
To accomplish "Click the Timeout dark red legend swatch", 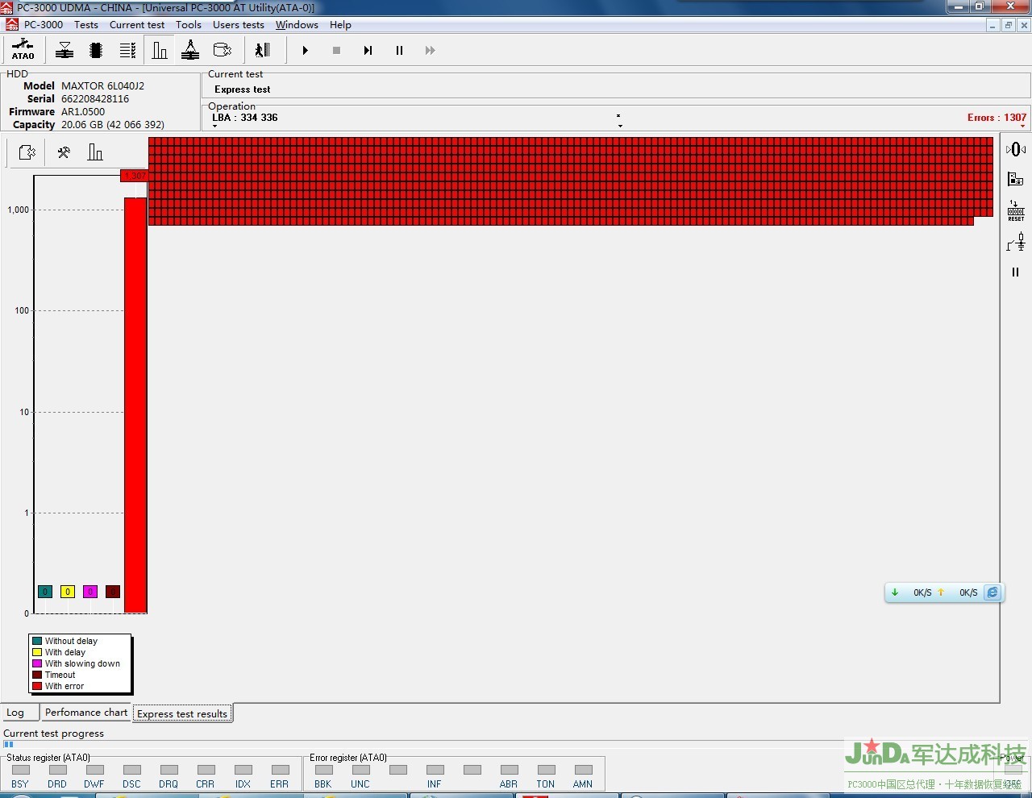I will [x=37, y=675].
